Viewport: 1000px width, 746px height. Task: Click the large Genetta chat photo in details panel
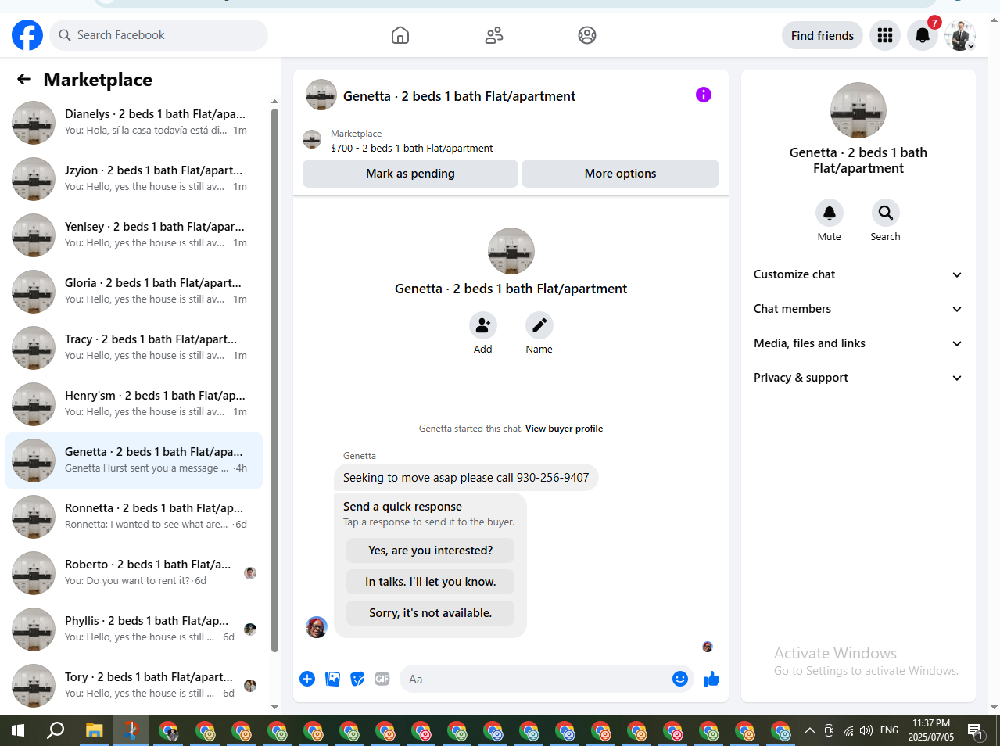point(858,110)
